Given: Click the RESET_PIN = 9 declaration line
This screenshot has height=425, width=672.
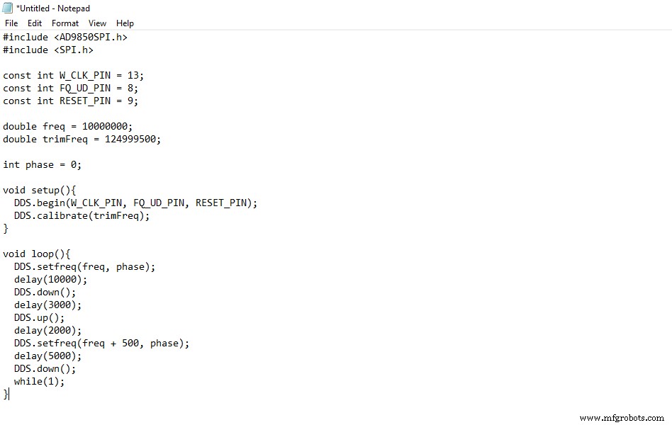Looking at the screenshot, I should click(71, 101).
